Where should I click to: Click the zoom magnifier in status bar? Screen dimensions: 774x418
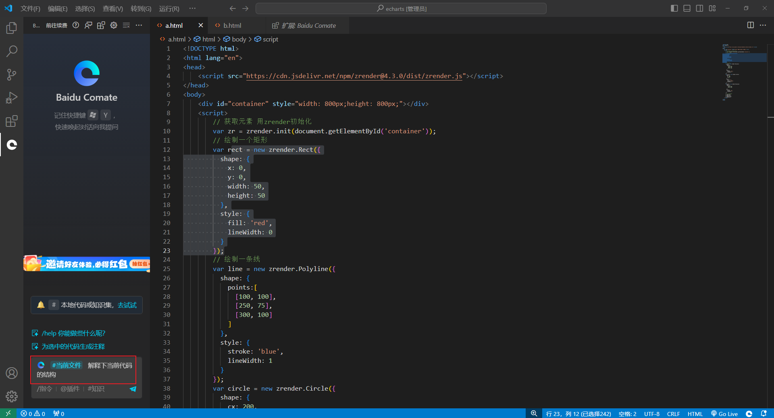pyautogui.click(x=534, y=414)
